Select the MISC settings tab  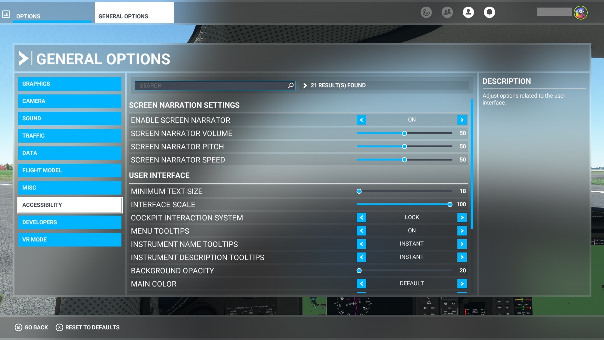pos(70,188)
